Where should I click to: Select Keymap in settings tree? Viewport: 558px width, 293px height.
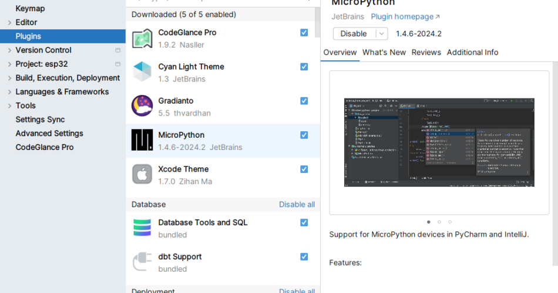click(x=30, y=9)
